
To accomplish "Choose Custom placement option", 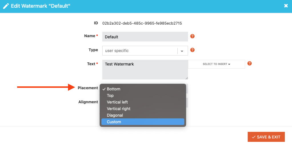I will click(x=143, y=122).
